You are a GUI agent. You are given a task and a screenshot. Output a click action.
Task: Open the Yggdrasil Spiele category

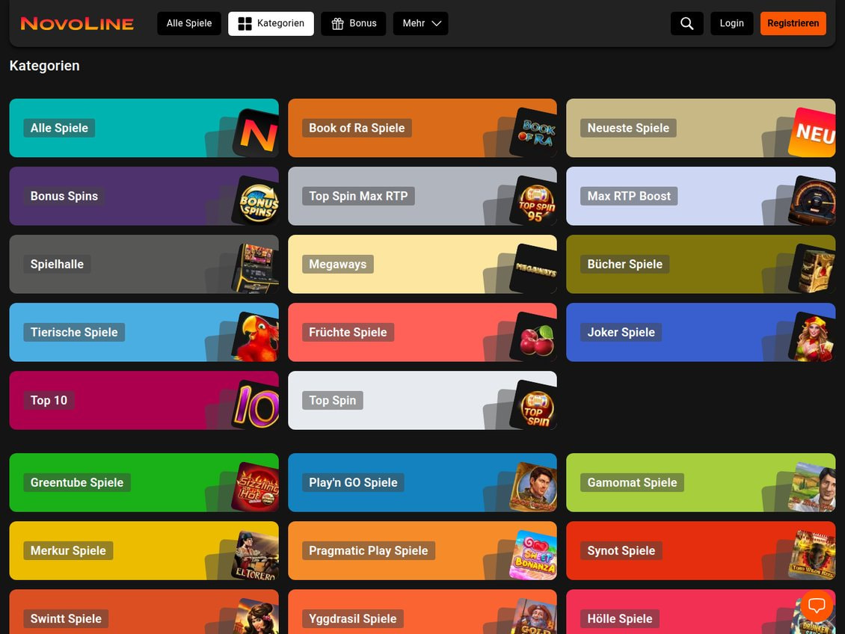pos(423,612)
